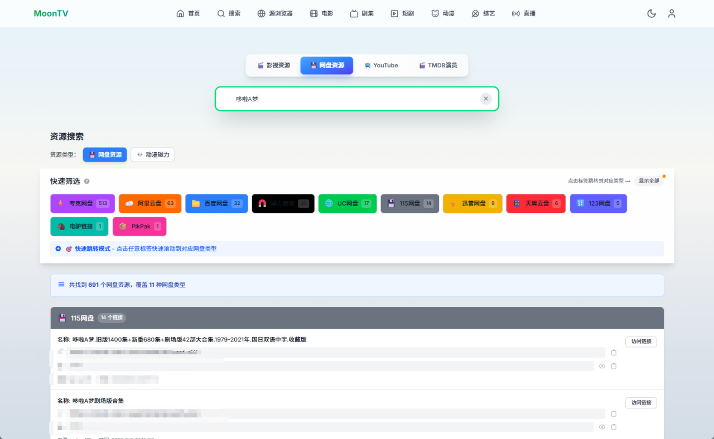This screenshot has height=439, width=714.
Task: Select 动漫磁力 as the 资源类型
Action: point(153,155)
